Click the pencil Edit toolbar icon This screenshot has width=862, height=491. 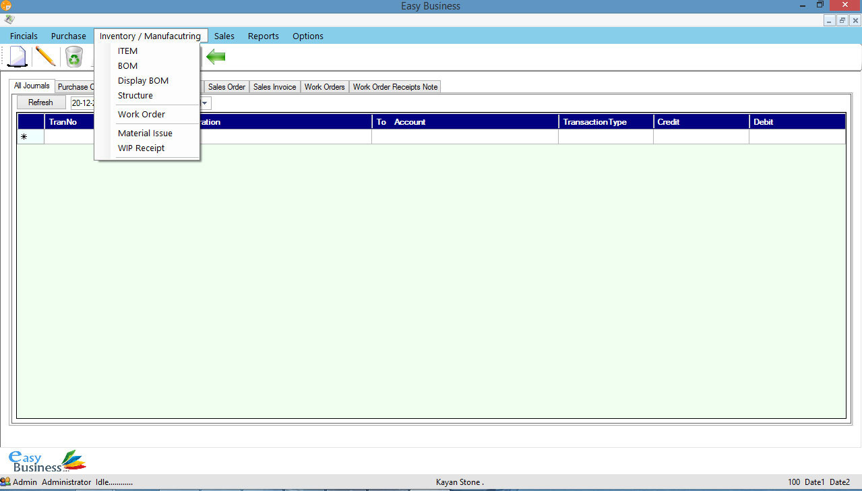coord(45,56)
